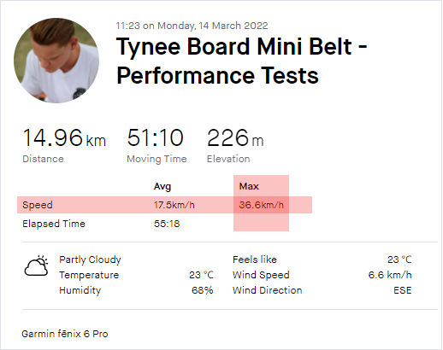Select the 51:10 moving time stat
The image size is (443, 350).
tap(155, 137)
